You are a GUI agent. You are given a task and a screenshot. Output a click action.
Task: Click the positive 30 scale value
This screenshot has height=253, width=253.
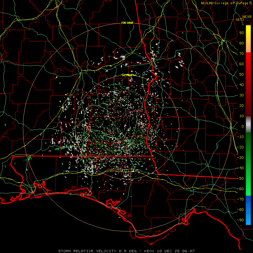(x=241, y=95)
